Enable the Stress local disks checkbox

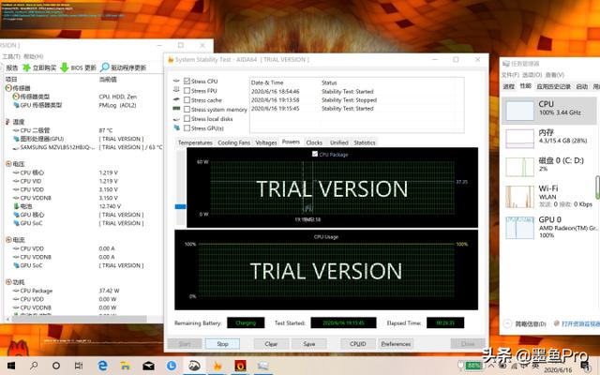click(187, 119)
